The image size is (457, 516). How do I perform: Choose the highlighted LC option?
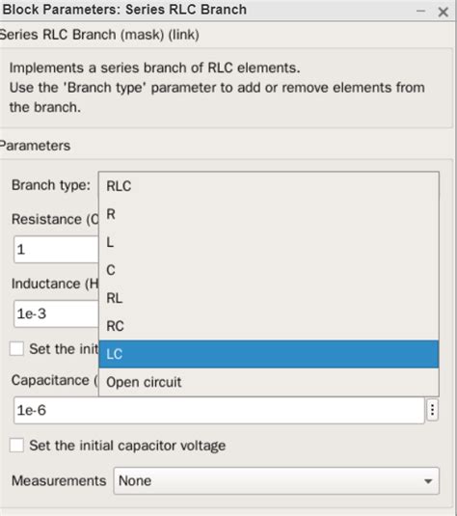click(x=268, y=354)
